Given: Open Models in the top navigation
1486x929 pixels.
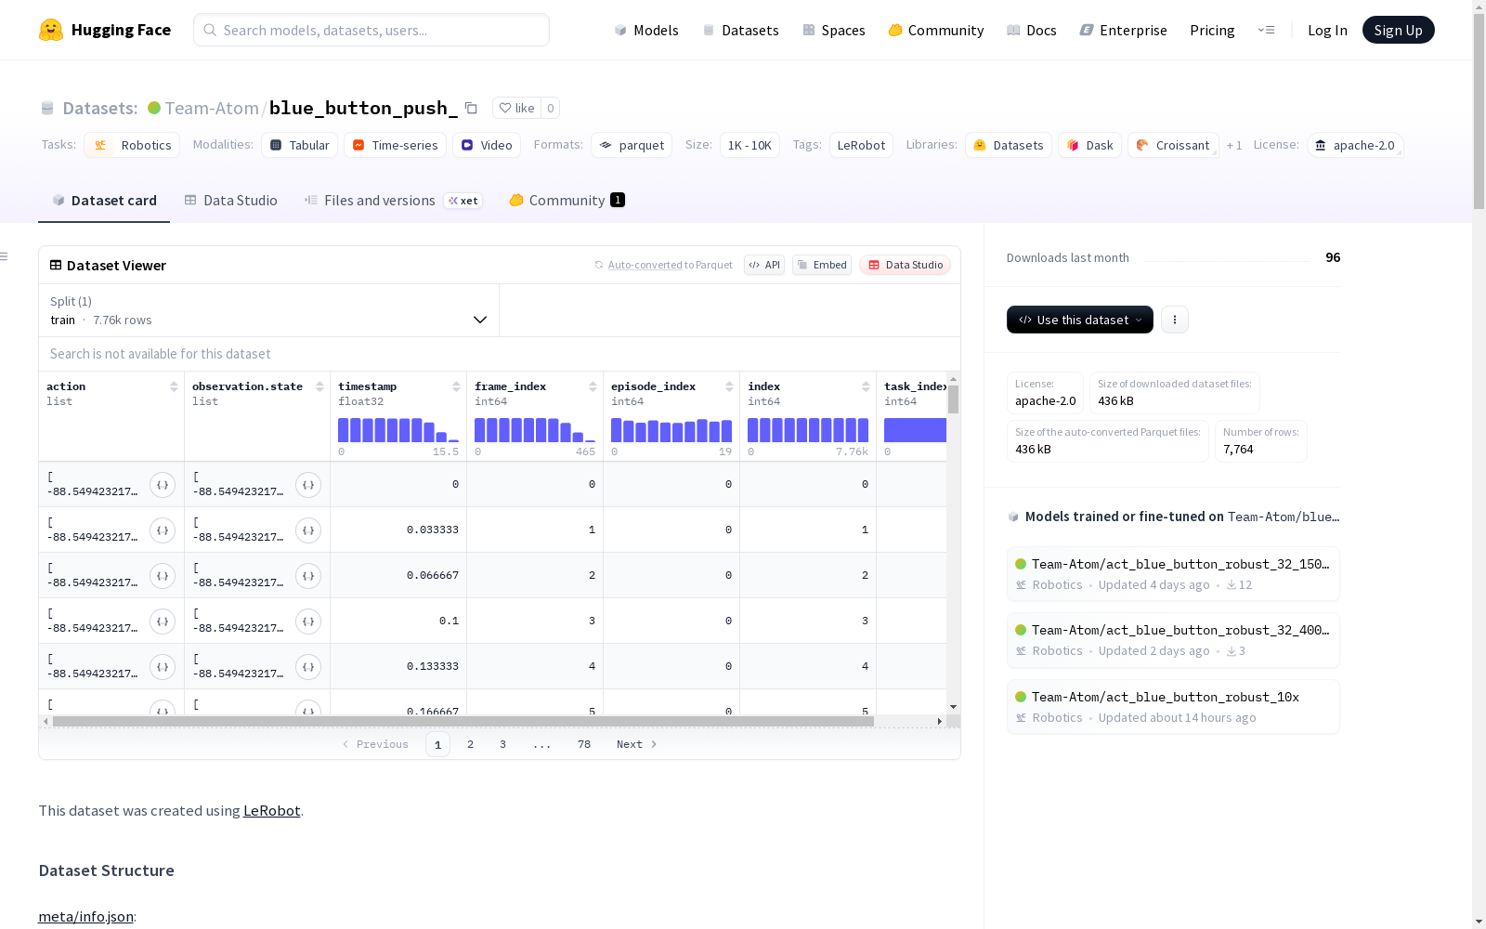Looking at the screenshot, I should [x=646, y=30].
